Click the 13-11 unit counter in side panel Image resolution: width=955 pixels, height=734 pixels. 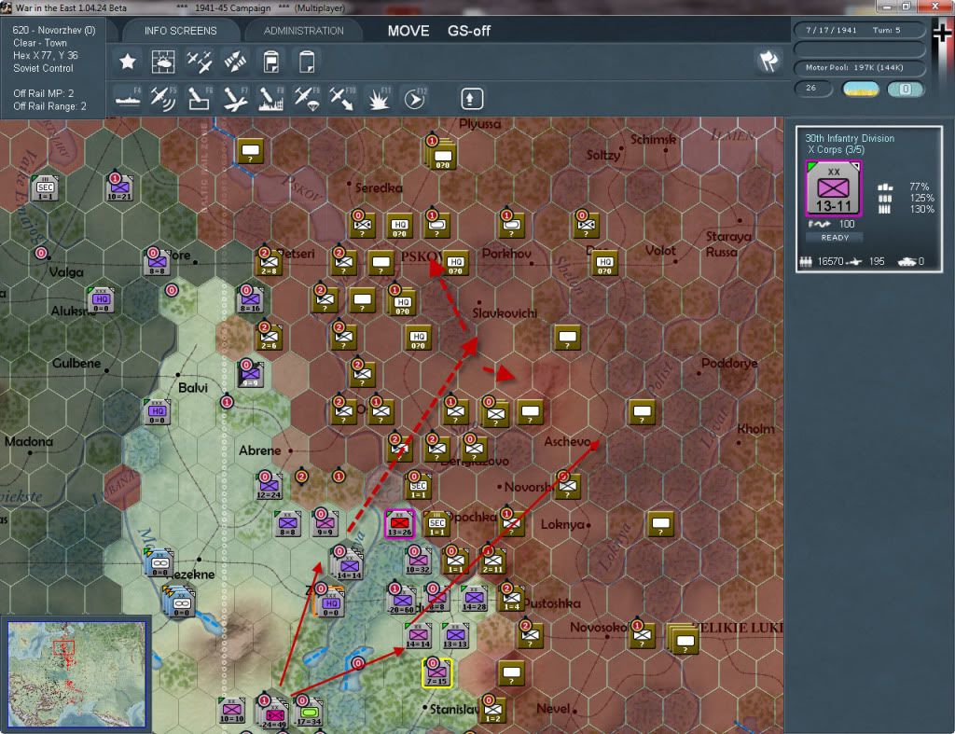[x=833, y=188]
